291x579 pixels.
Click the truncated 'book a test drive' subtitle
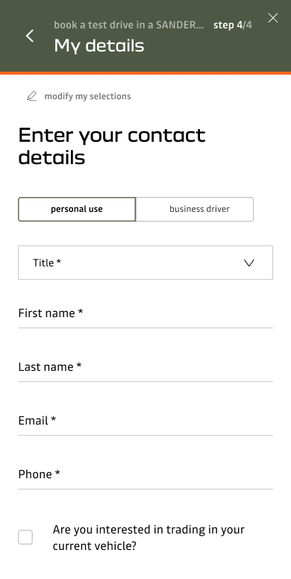pos(128,25)
